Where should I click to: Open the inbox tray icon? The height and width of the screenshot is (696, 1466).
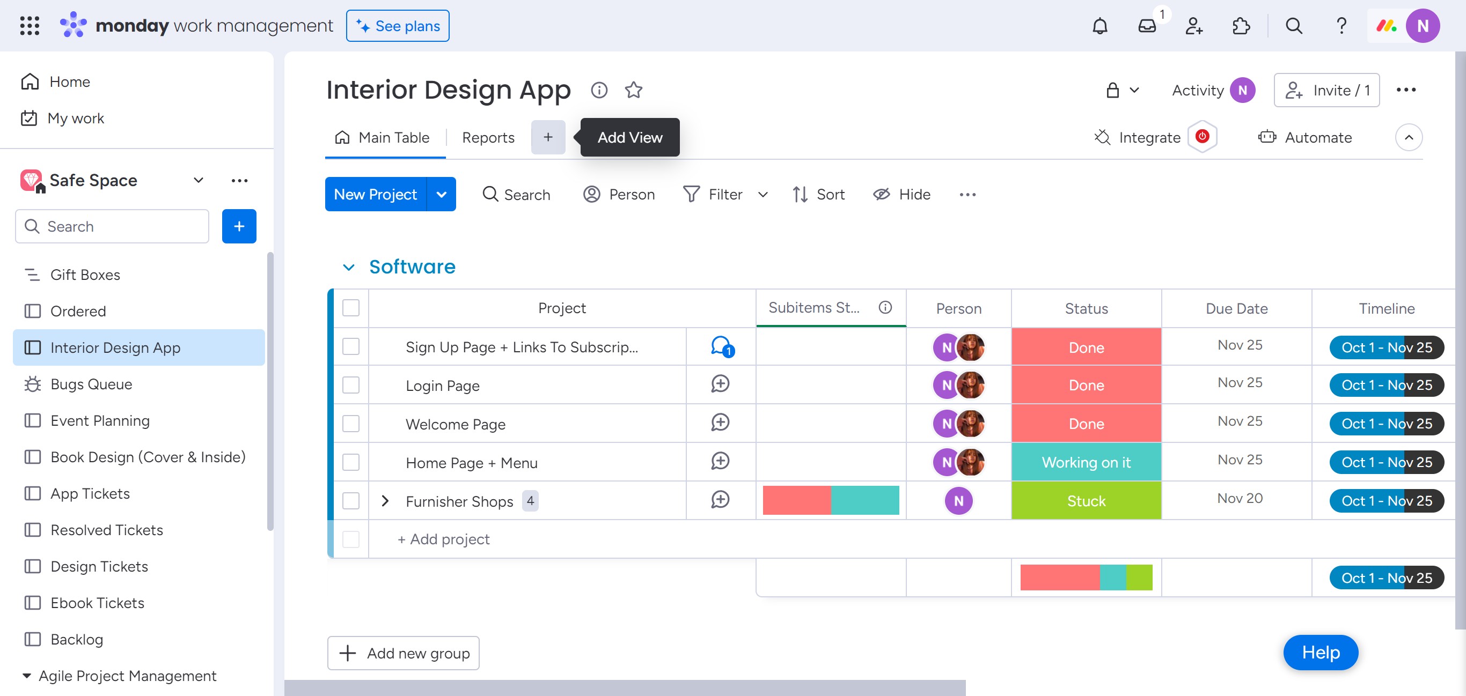tap(1147, 26)
